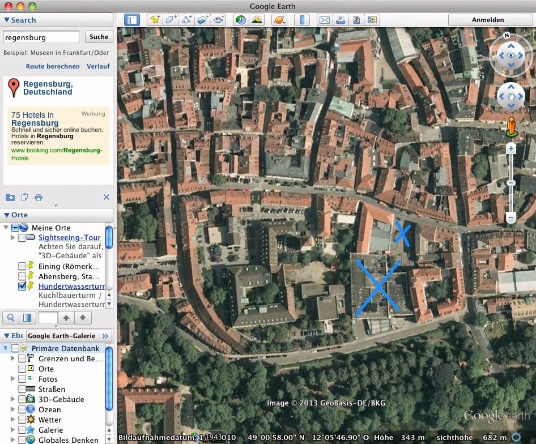Select the Street View pegman icon

(512, 127)
